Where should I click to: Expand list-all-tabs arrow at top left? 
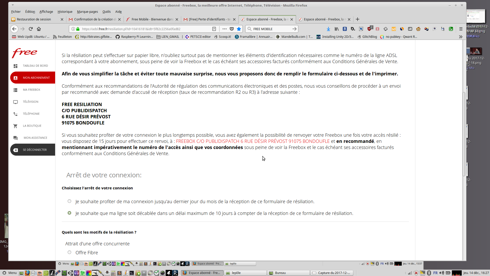click(13, 5)
